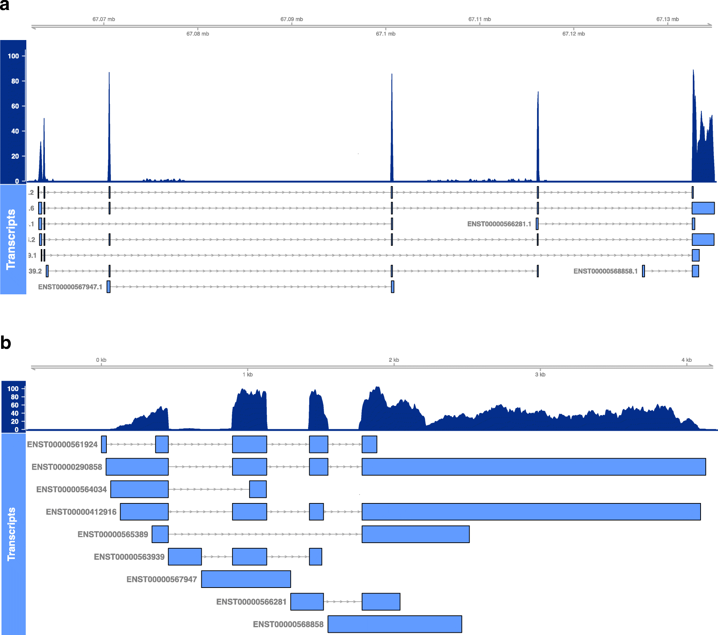Click the 0 kb axis label

pyautogui.click(x=101, y=360)
